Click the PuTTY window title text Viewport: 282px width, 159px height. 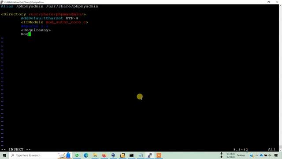(24, 2)
